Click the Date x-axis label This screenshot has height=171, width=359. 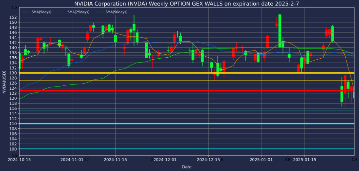[x=187, y=167]
